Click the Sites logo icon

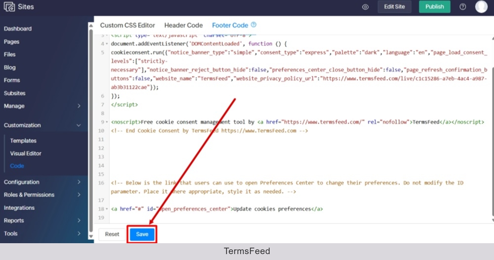pyautogui.click(x=9, y=6)
